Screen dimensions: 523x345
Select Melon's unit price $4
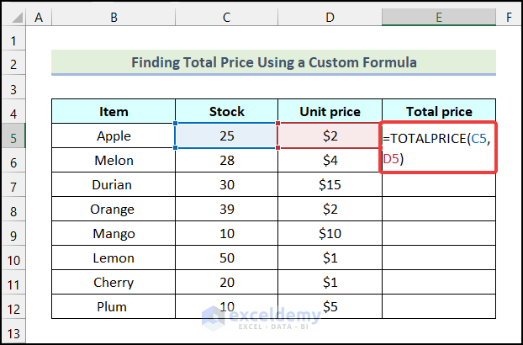tap(330, 160)
